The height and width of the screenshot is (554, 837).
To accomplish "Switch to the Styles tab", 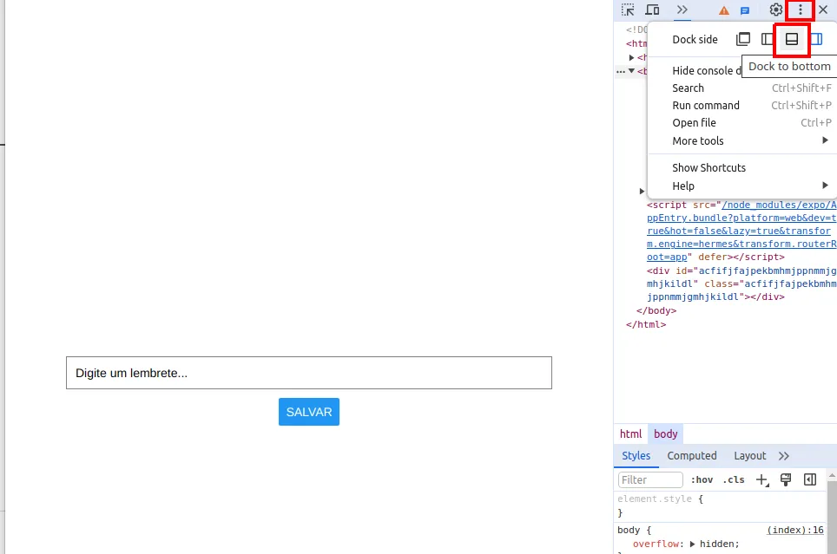I will pos(636,456).
